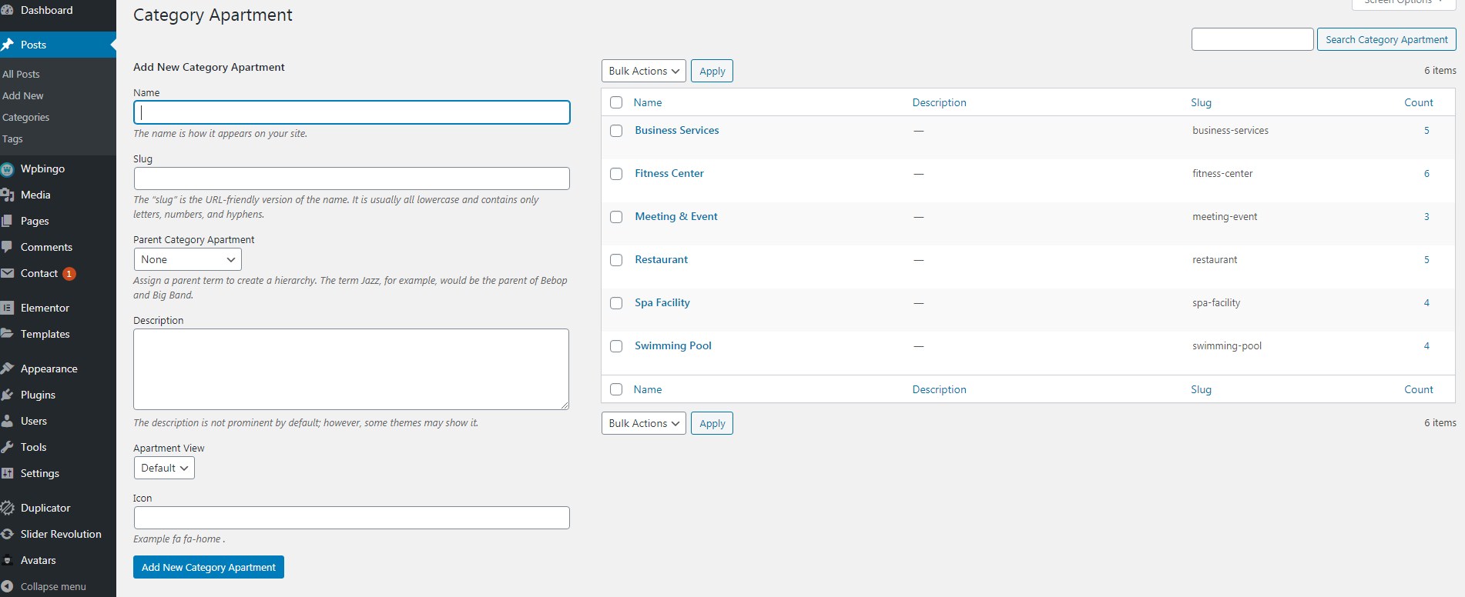Check the Restaurant row checkbox

point(616,260)
